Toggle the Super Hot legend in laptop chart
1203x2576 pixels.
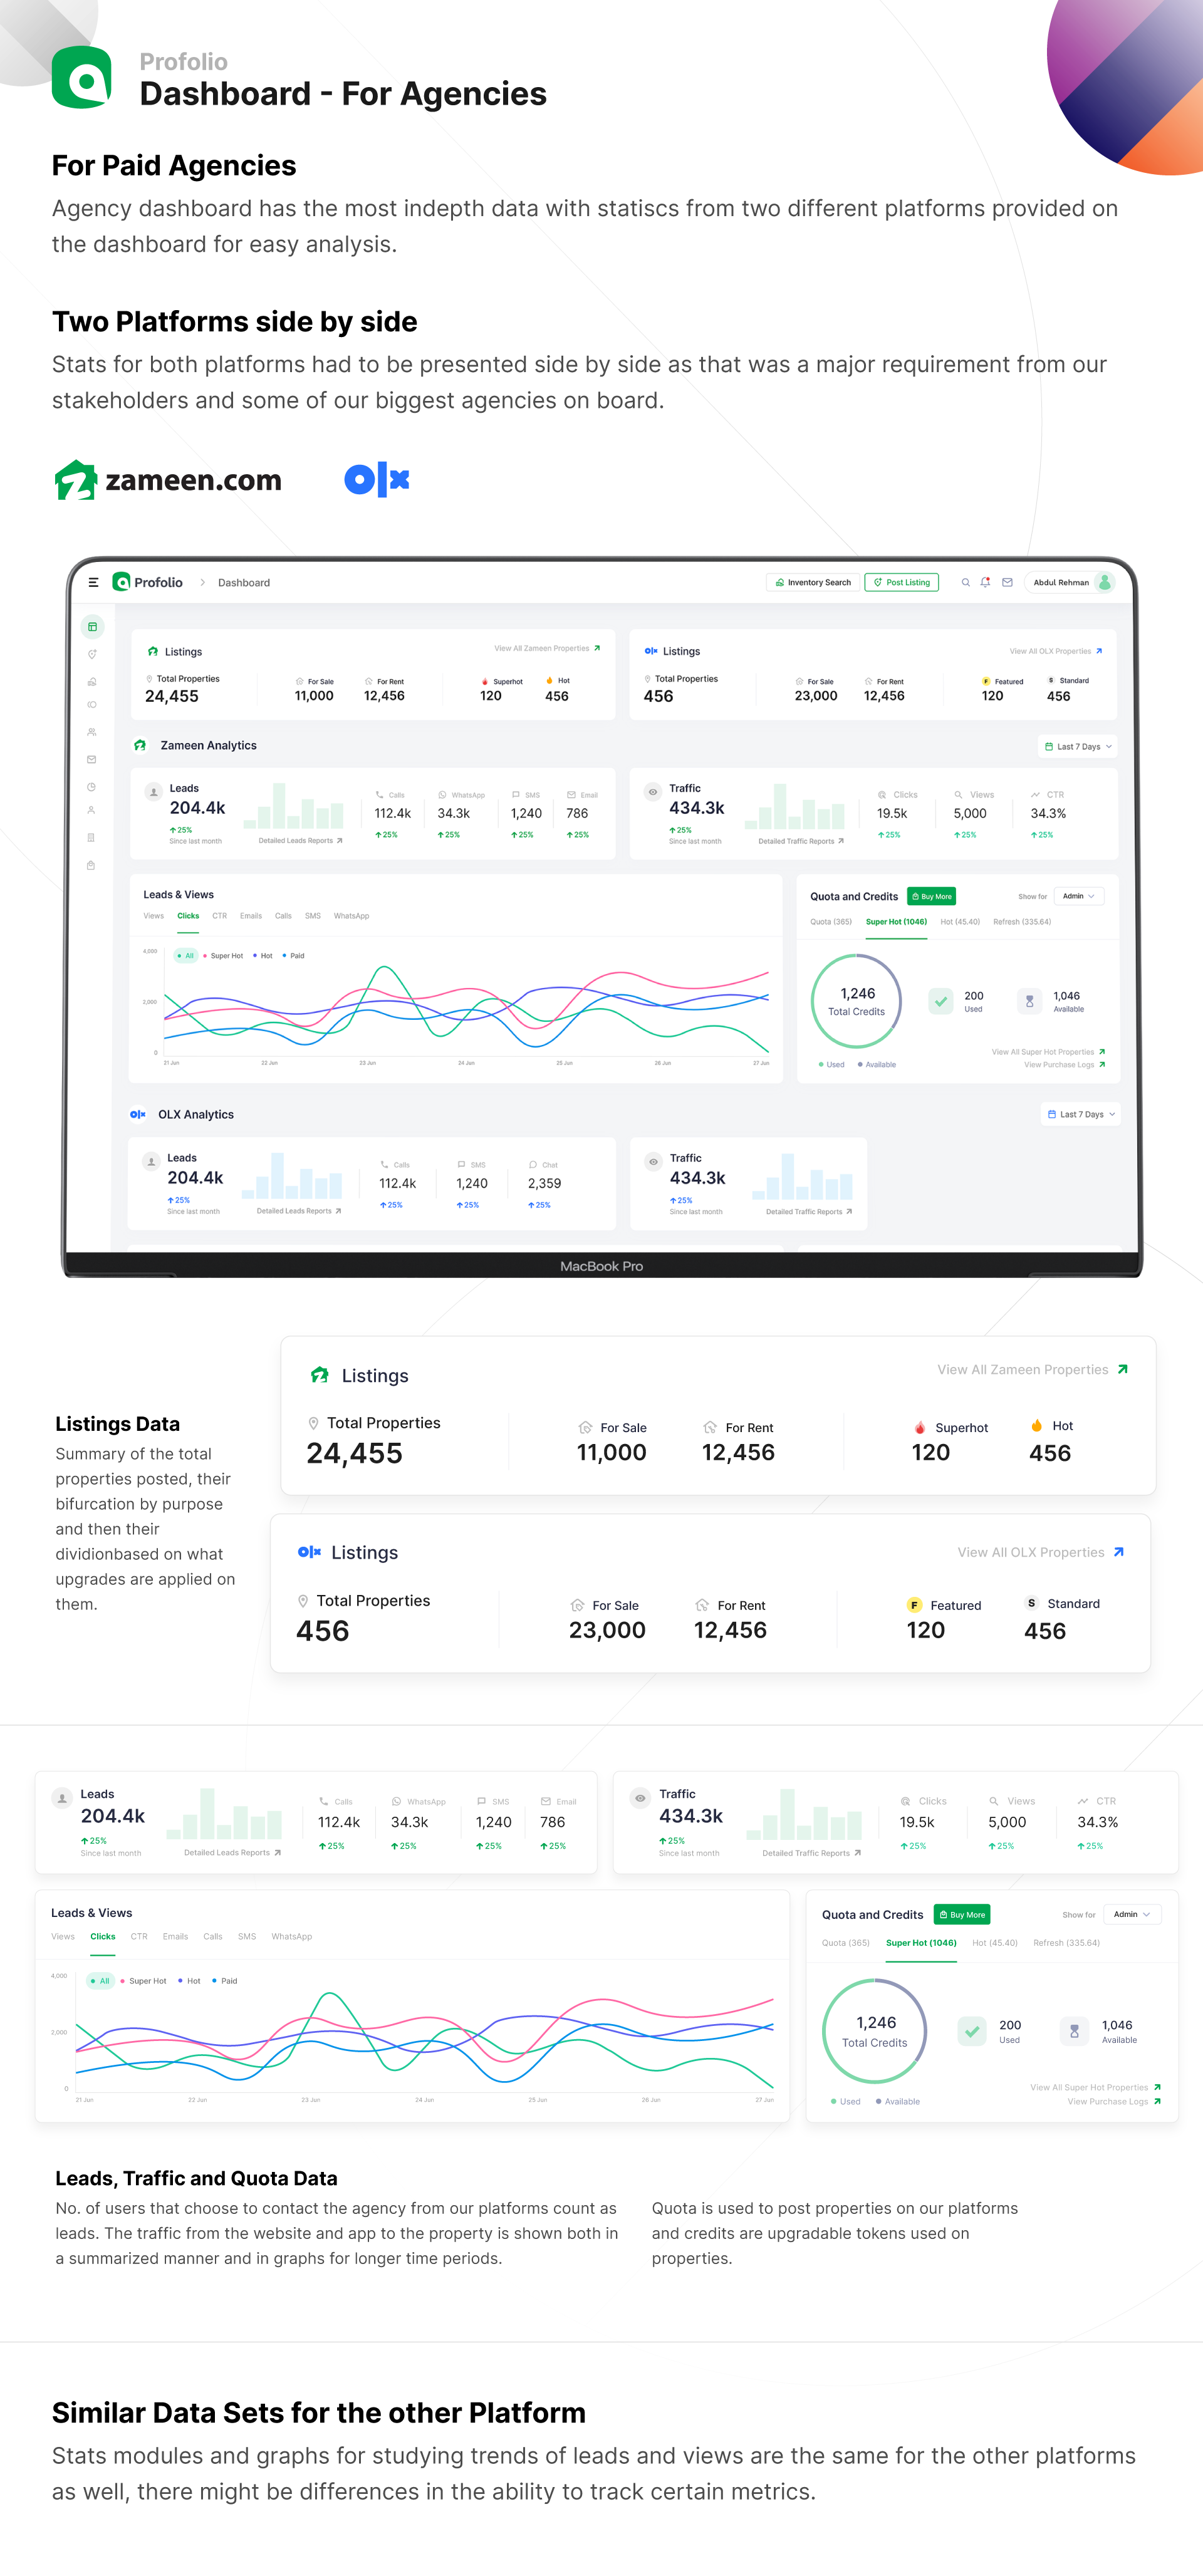pyautogui.click(x=223, y=955)
